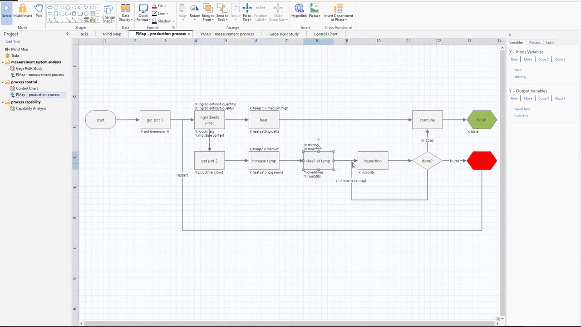
Task: Switch to Control Chart document tab
Action: click(325, 34)
